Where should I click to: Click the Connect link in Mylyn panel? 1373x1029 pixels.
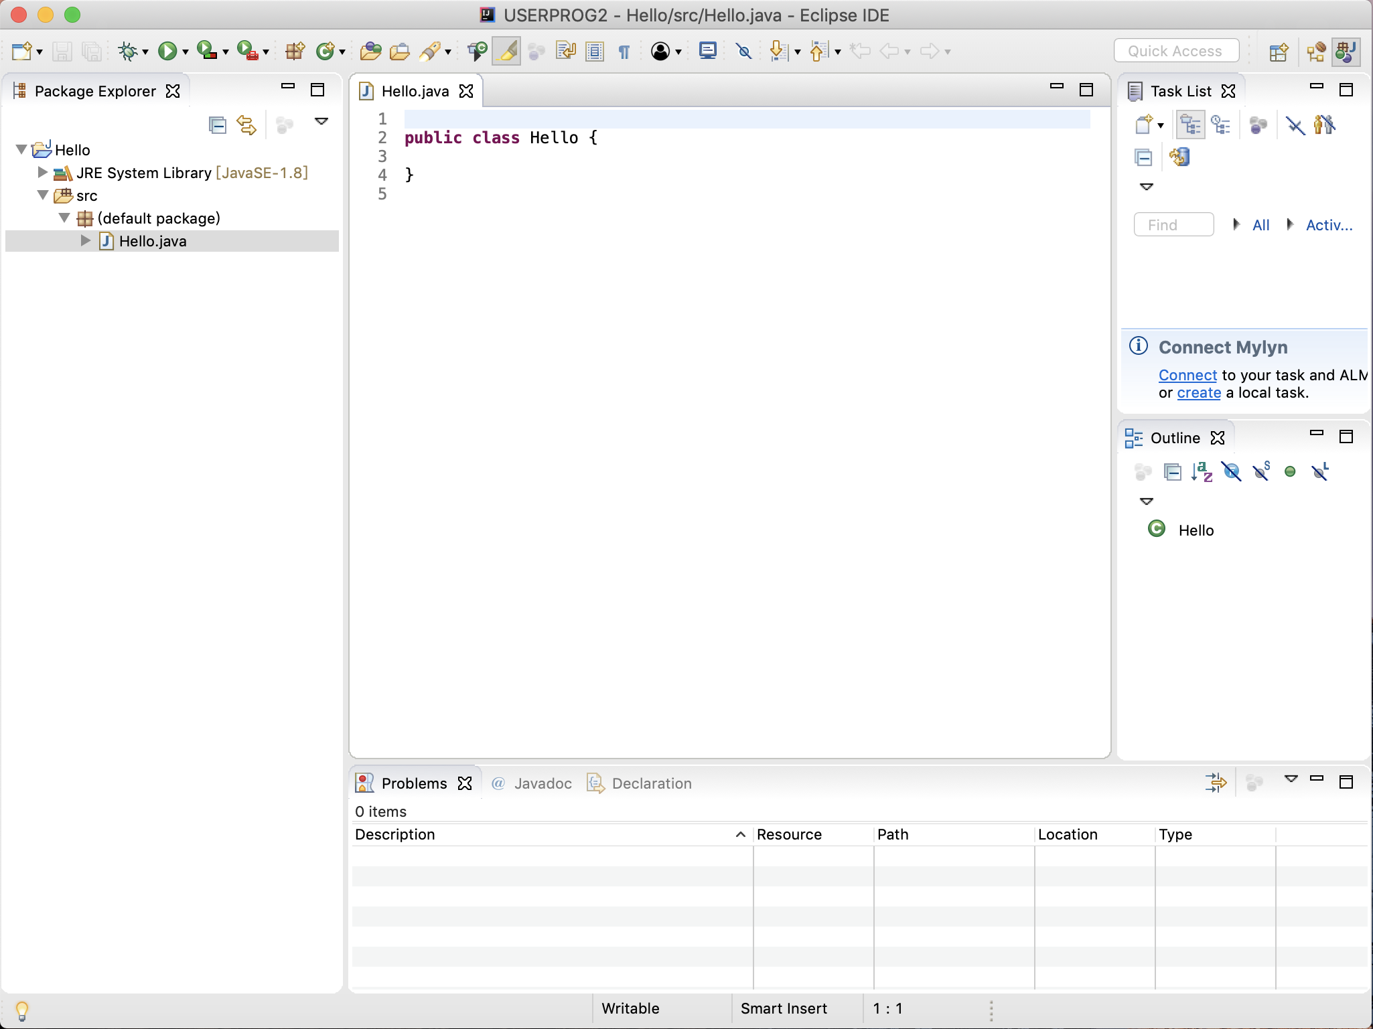[1187, 375]
